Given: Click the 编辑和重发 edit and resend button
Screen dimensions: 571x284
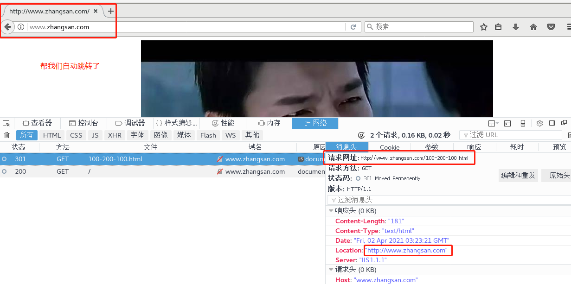Looking at the screenshot, I should [x=519, y=176].
